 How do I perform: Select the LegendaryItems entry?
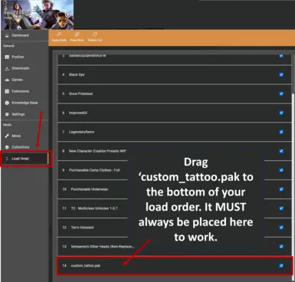[174, 132]
